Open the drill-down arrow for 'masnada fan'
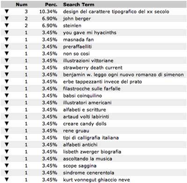This screenshot has width=187, height=183. point(7,39)
